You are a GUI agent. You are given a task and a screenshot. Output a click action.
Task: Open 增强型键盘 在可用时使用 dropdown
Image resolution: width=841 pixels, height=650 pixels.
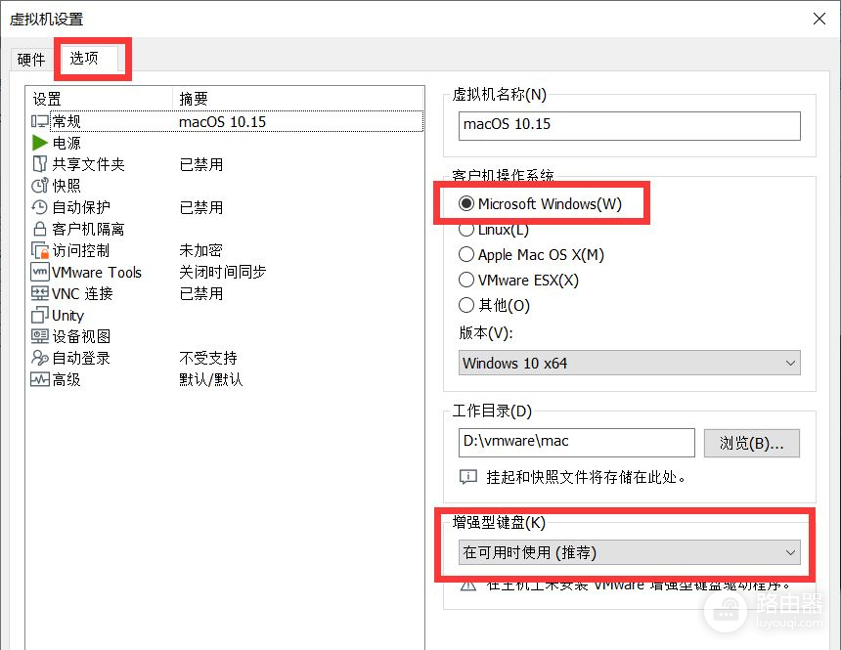629,552
